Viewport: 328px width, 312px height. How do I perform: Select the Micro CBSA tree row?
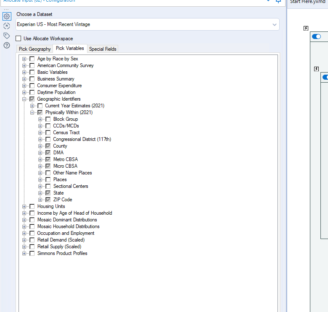point(66,166)
